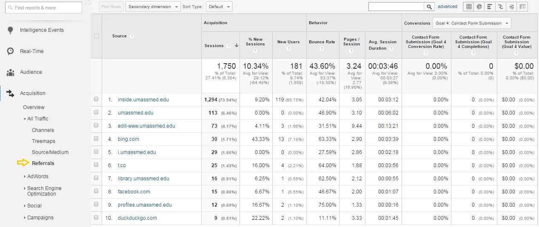Click the advanced filter link
The width and height of the screenshot is (539, 227).
pos(448,7)
